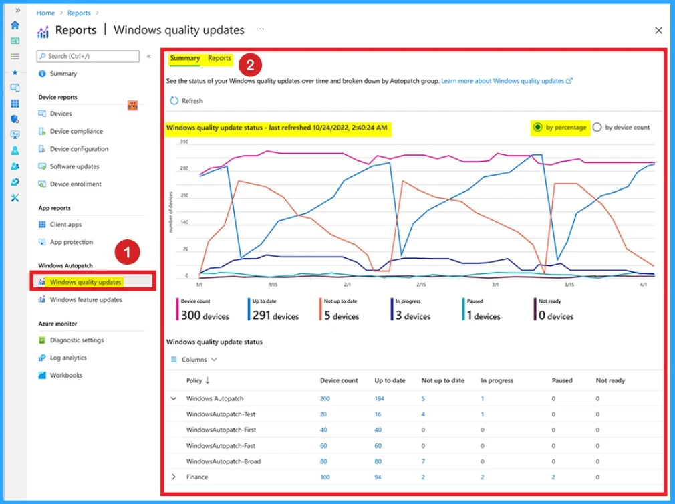The width and height of the screenshot is (675, 504).
Task: Sort by Policy column header
Action: click(x=198, y=380)
